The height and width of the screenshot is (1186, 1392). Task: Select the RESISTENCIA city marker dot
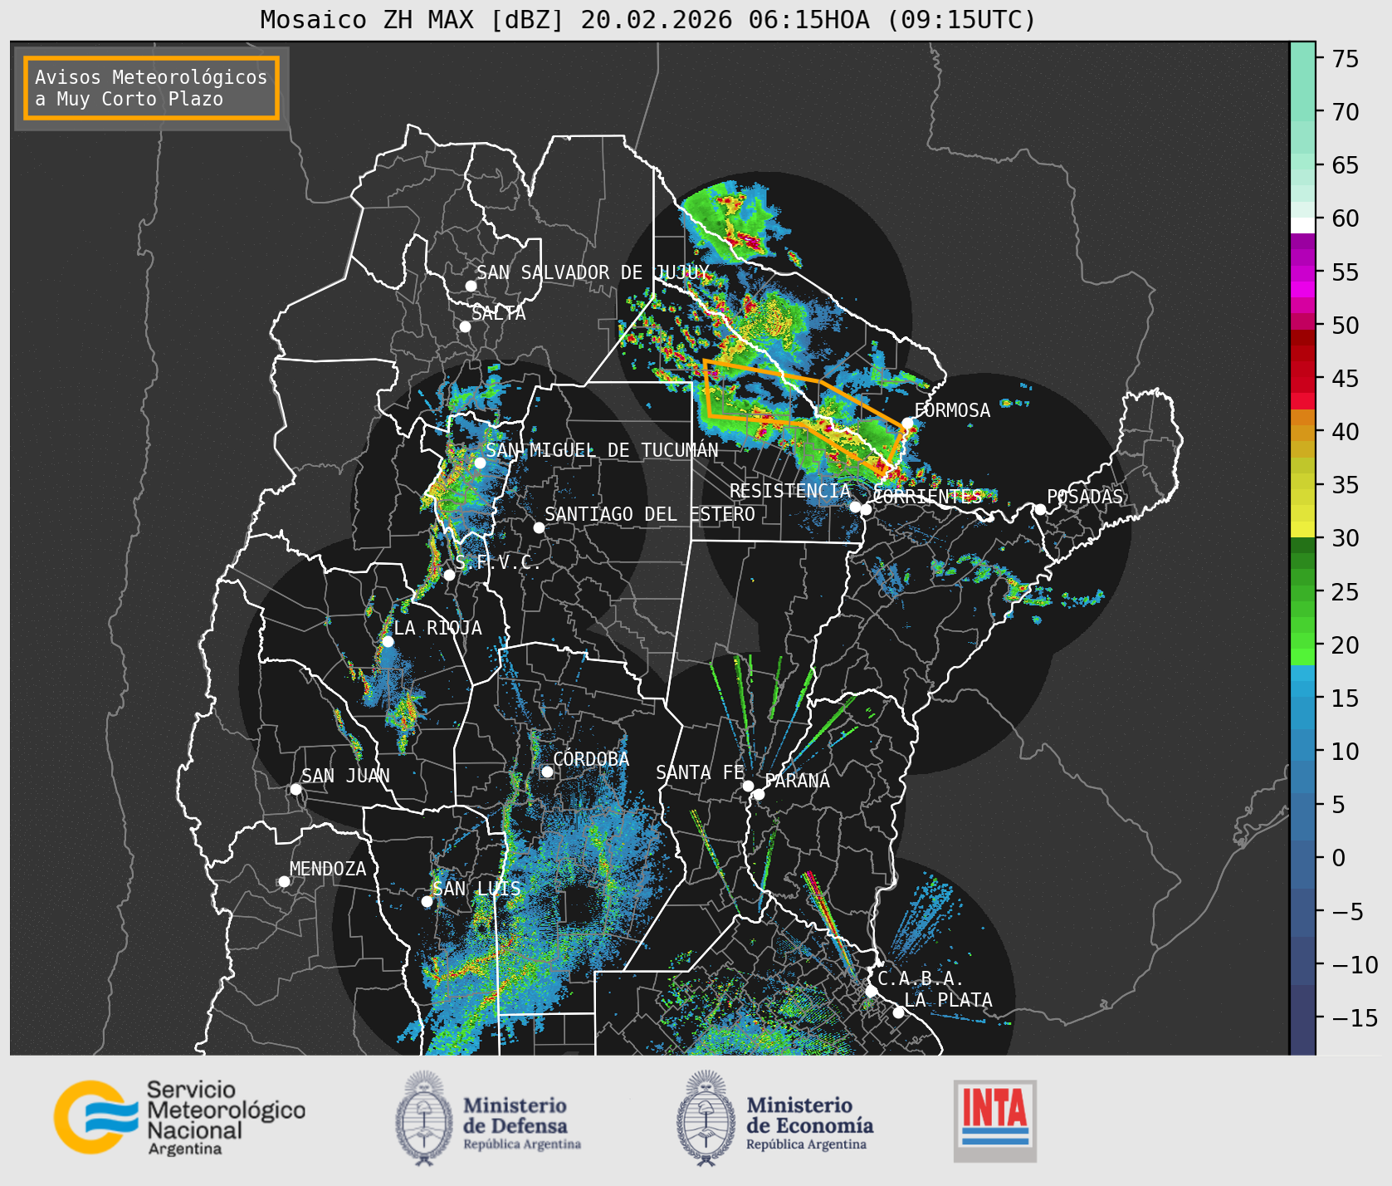(855, 507)
